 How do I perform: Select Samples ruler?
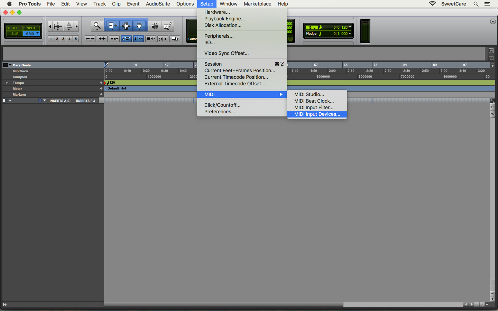click(20, 77)
